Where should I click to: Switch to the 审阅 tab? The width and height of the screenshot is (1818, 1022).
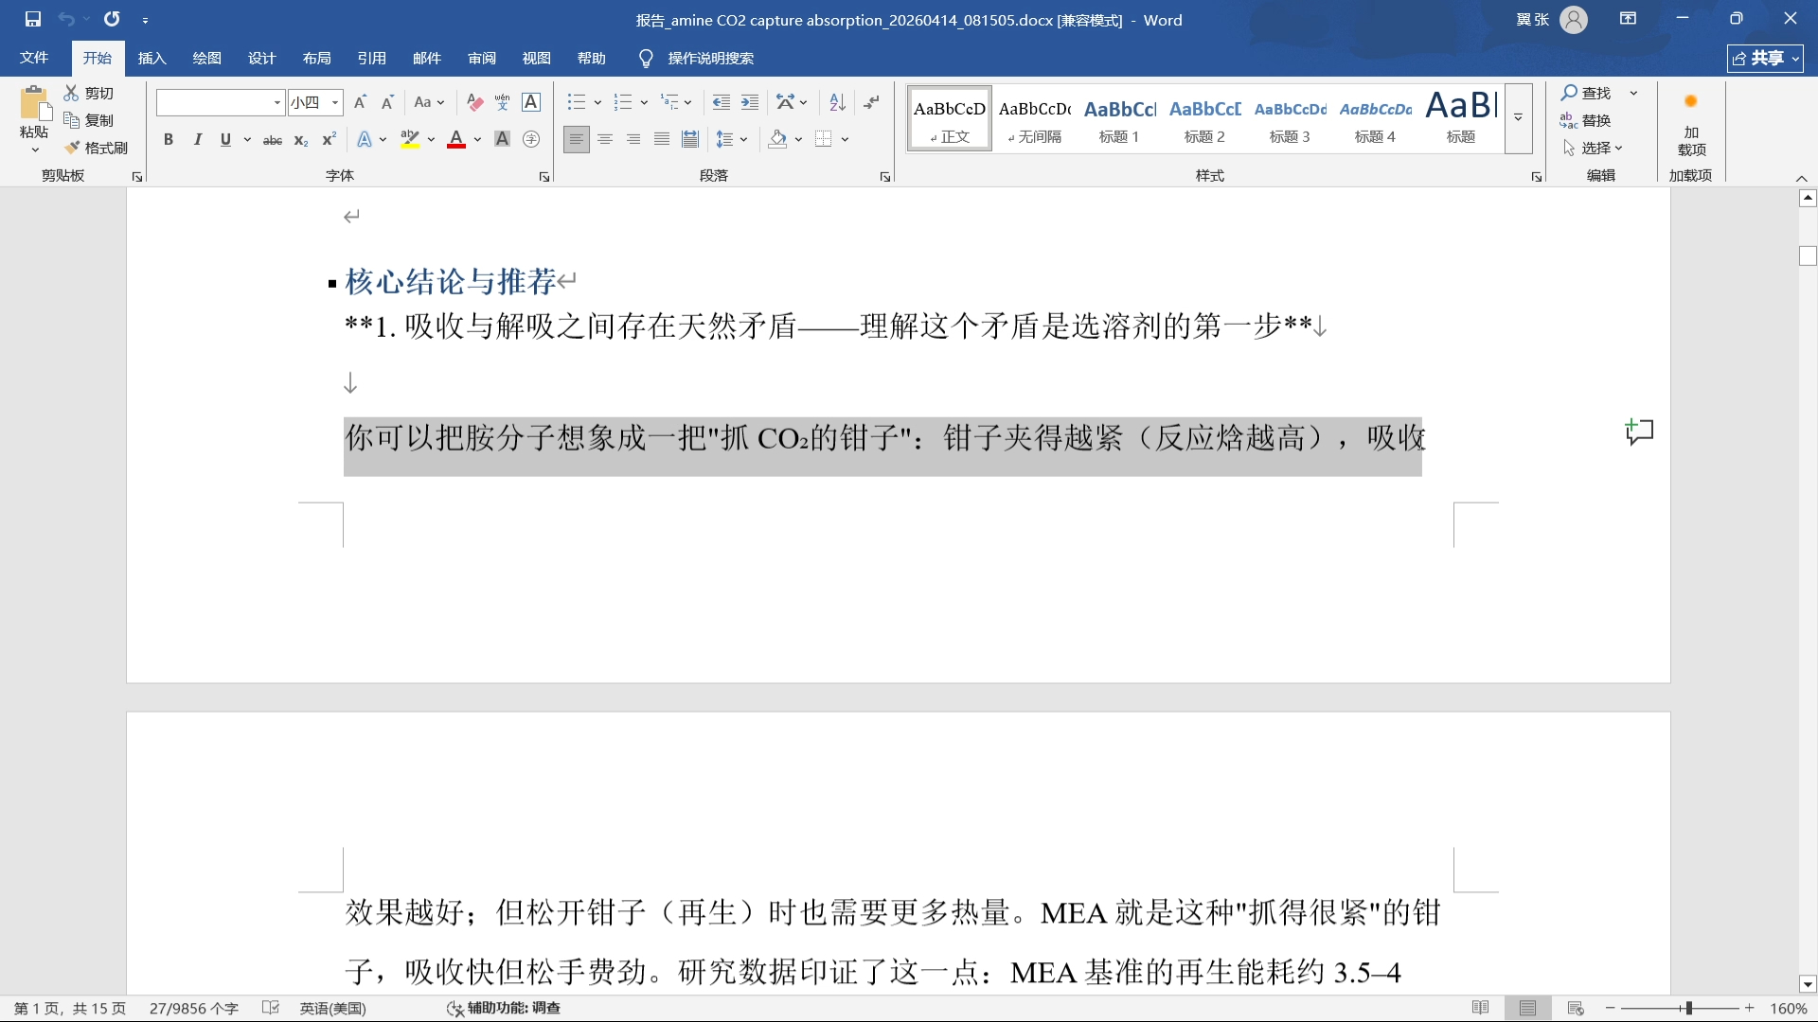click(481, 58)
